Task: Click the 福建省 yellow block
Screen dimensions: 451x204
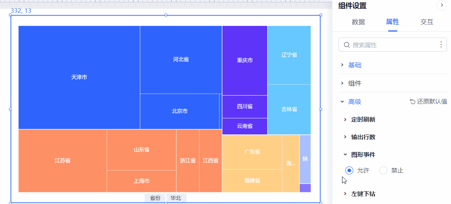Action: (x=252, y=181)
